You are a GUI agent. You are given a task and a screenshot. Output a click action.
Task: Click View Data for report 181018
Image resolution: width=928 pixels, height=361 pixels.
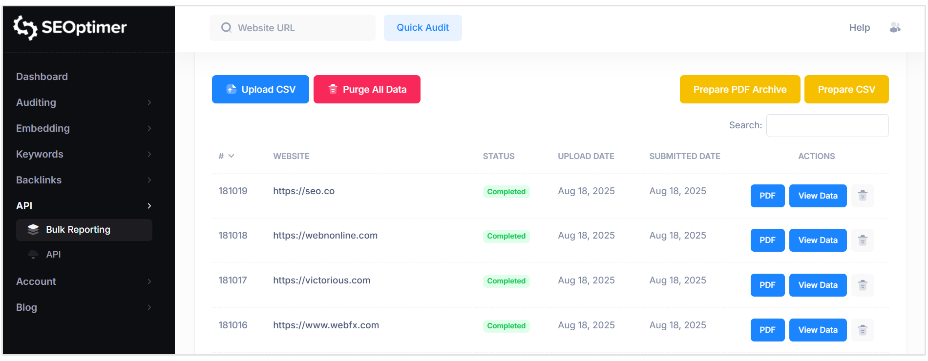point(818,240)
